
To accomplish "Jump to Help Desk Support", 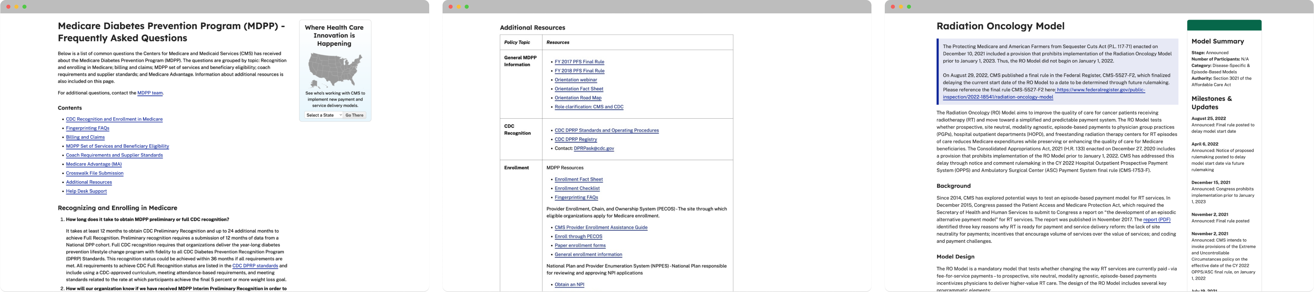I will 86,191.
